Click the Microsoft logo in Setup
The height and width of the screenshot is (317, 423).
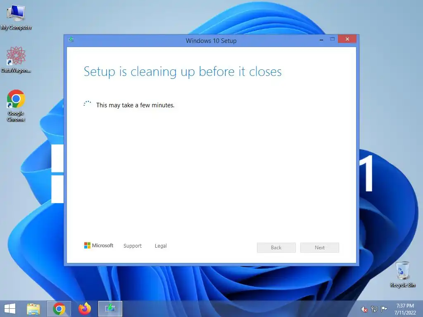pos(99,246)
